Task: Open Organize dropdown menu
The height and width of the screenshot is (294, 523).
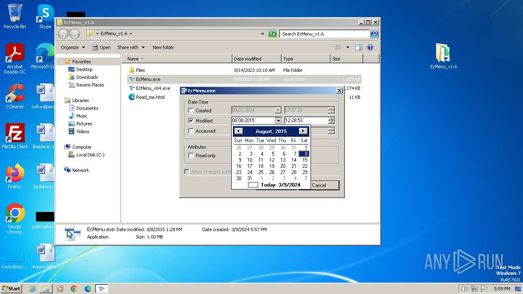Action: (73, 47)
